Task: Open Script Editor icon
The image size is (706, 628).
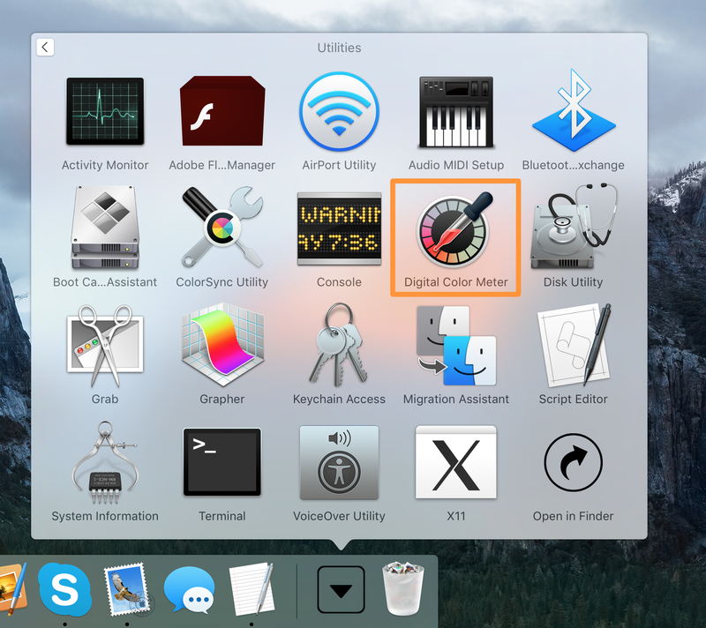Action: point(573,346)
